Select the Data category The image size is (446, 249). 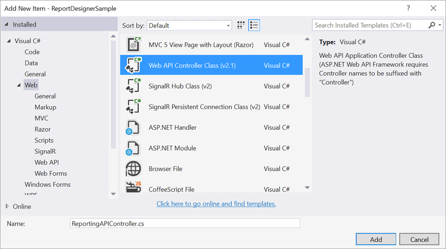[31, 63]
